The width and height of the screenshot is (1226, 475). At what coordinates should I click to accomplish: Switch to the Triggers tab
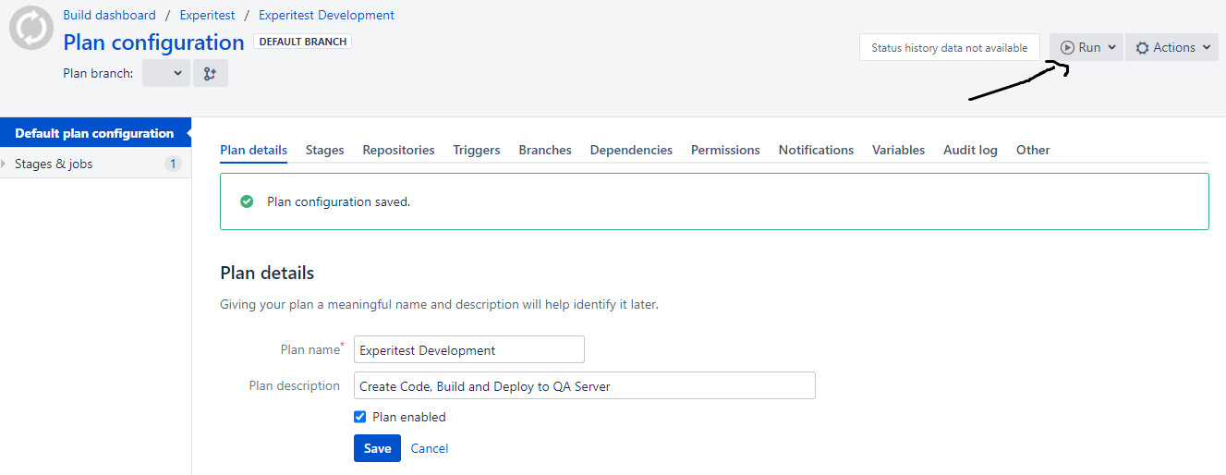pyautogui.click(x=477, y=150)
